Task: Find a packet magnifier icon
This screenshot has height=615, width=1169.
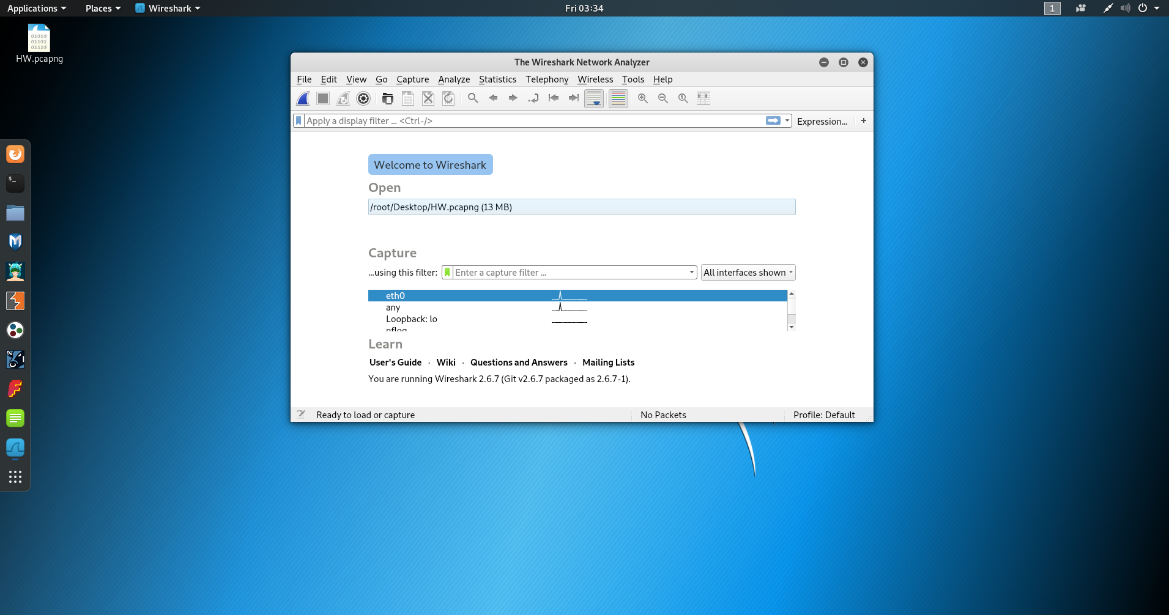Action: (473, 98)
